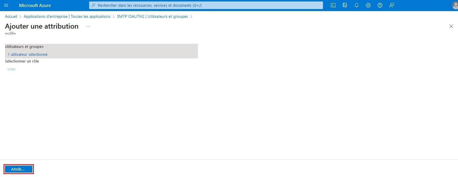The image size is (458, 177).
Task: Open the ellipsis menu beside page title
Action: [x=88, y=26]
